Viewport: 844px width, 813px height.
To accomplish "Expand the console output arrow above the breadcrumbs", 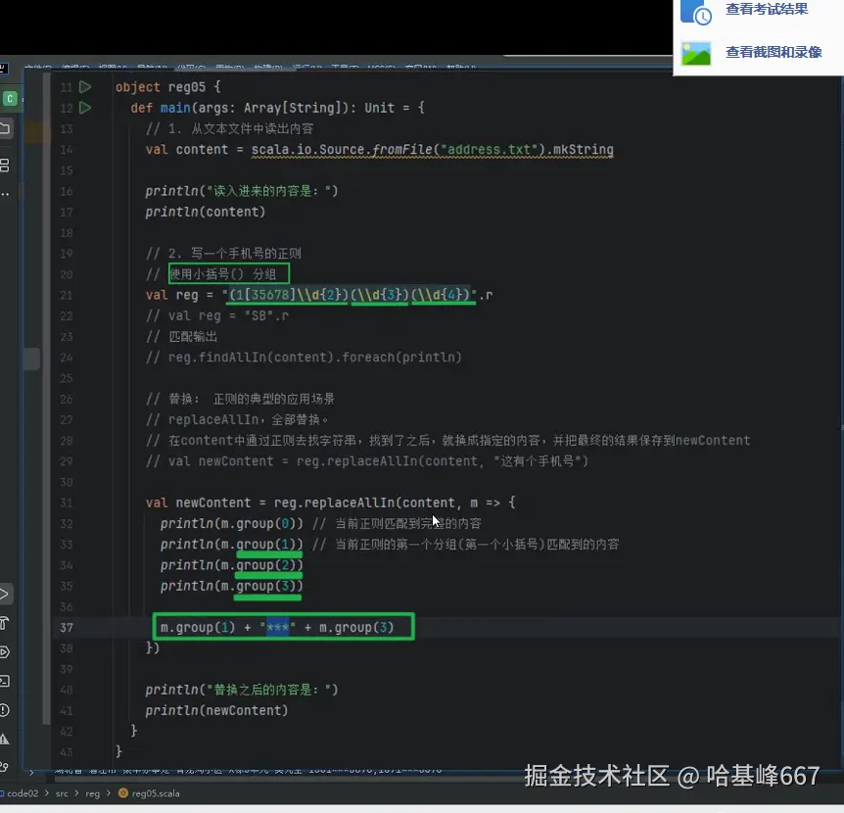I will click(34, 773).
